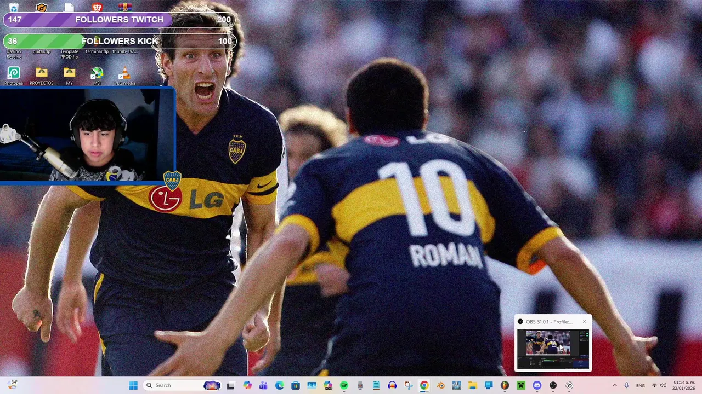Launch Copilot from the taskbar
702x394 pixels.
click(x=247, y=385)
